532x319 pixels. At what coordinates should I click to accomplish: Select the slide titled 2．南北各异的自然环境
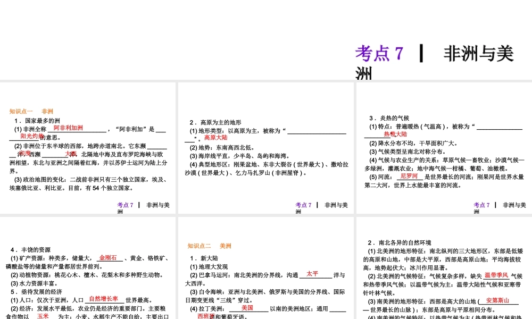(x=444, y=268)
